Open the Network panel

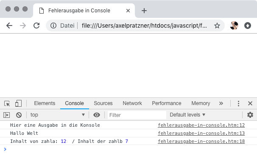132,103
